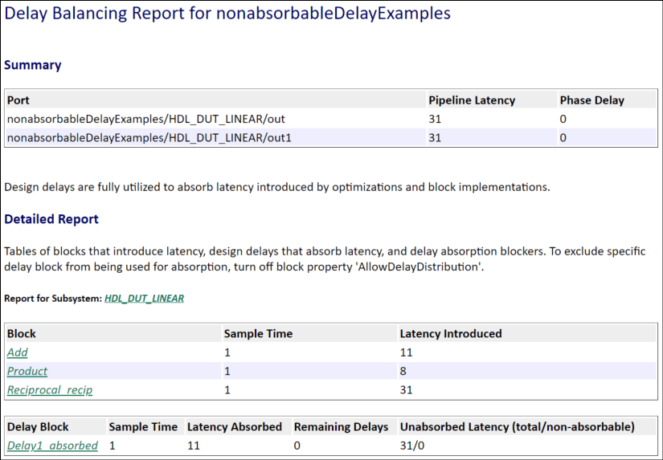Click the Phase Delay column header
This screenshot has width=663, height=460.
coord(591,100)
